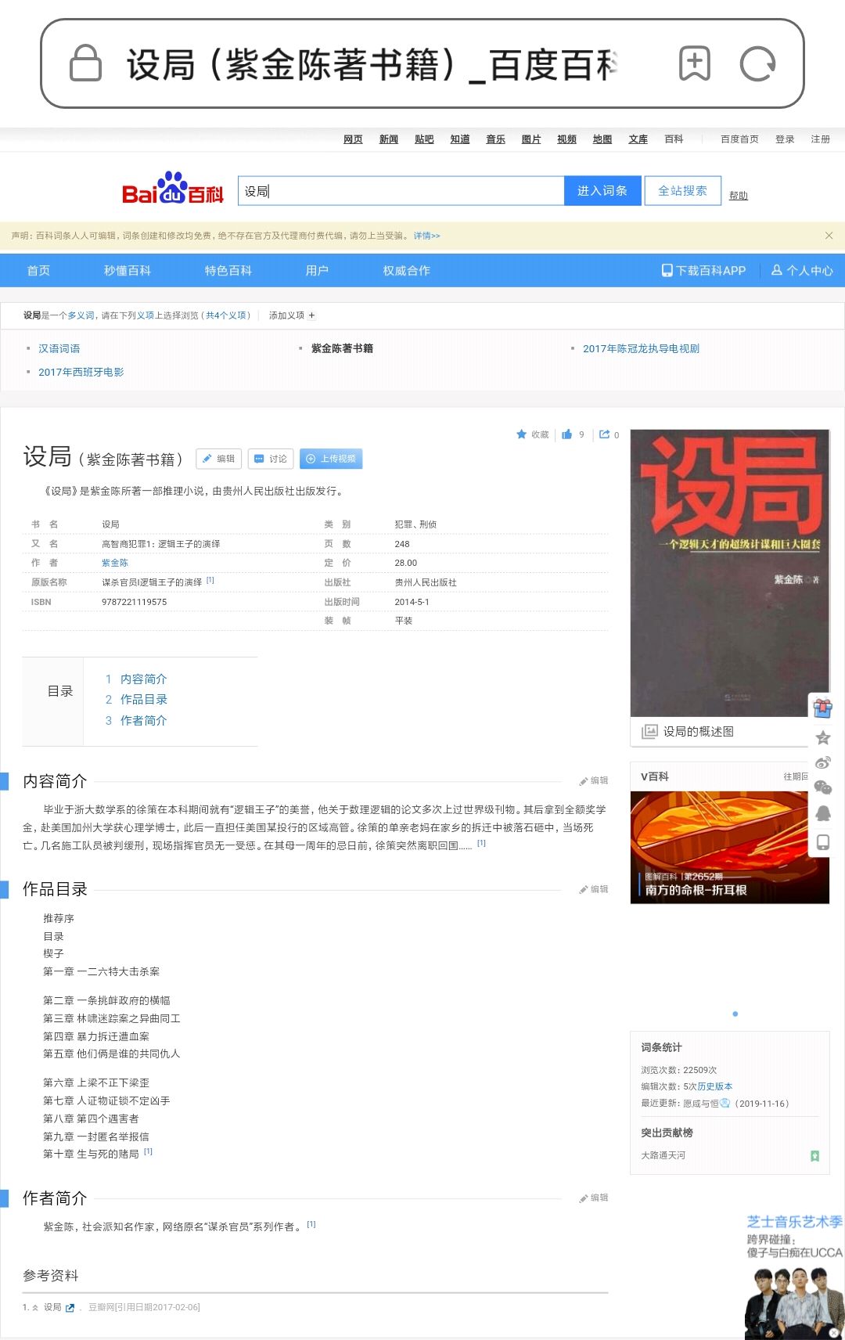845x1340 pixels.
Task: Click the 登录 link
Action: (785, 139)
